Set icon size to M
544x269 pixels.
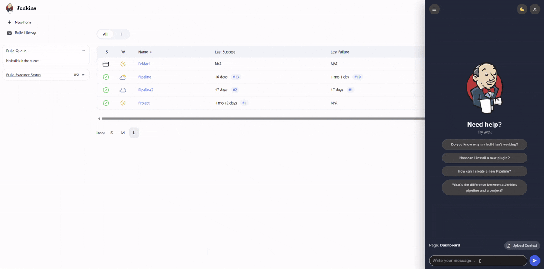(123, 133)
